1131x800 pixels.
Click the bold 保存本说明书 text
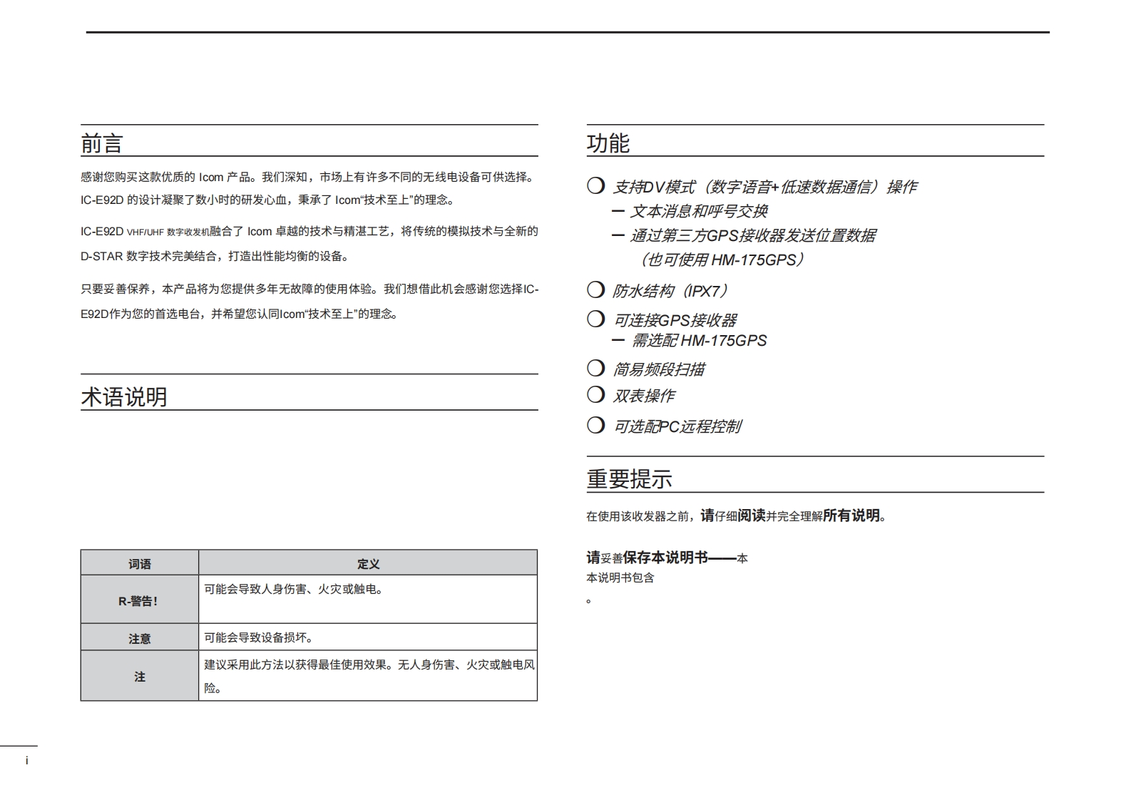coord(665,558)
